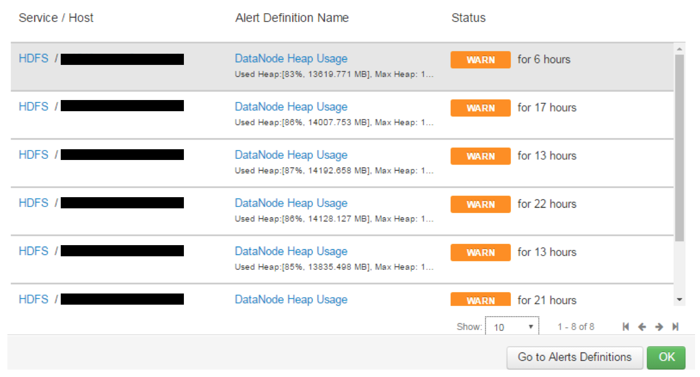This screenshot has width=700, height=377.
Task: Open DataNode Heap Usage alert at 21 hours
Action: (x=291, y=300)
